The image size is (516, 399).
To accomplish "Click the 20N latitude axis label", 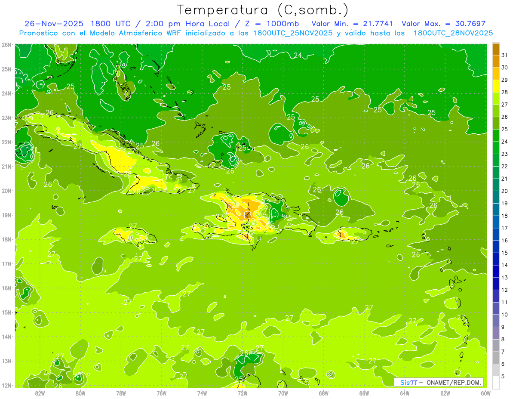I will click(6, 191).
